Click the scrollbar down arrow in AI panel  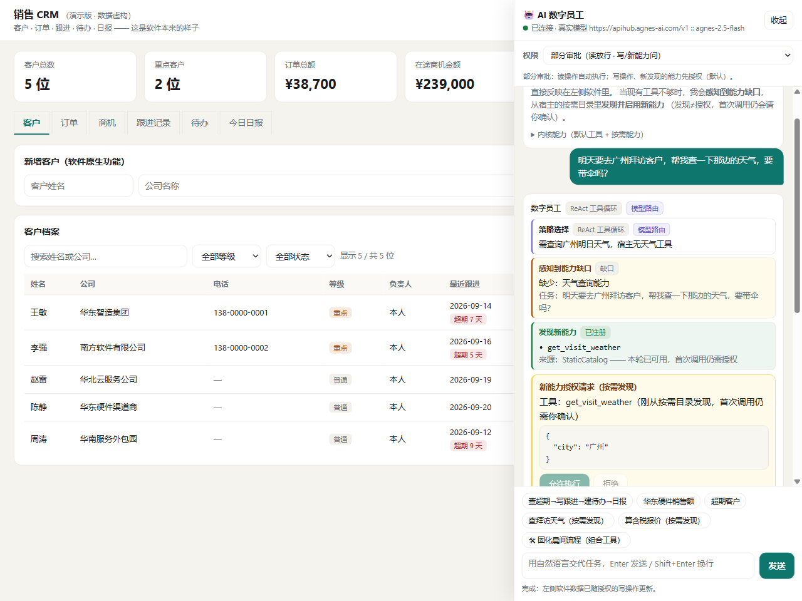(x=797, y=481)
